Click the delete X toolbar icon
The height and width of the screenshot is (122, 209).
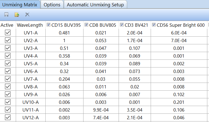coord(27,15)
